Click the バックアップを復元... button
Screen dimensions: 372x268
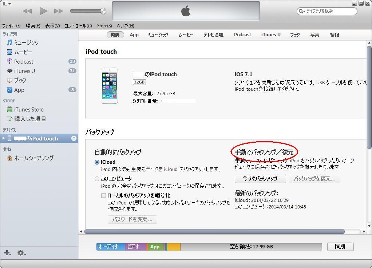pos(314,179)
